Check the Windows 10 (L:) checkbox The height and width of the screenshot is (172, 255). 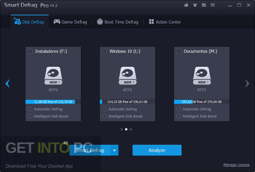(x=104, y=51)
